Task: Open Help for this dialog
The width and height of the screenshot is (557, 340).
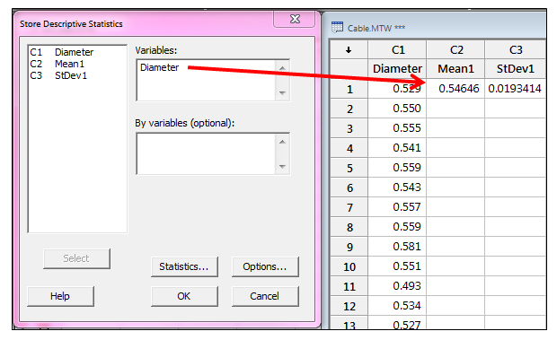Action: point(60,296)
